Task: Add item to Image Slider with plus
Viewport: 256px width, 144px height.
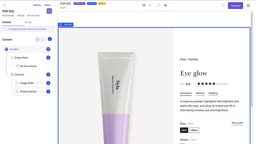Action: 48,83
